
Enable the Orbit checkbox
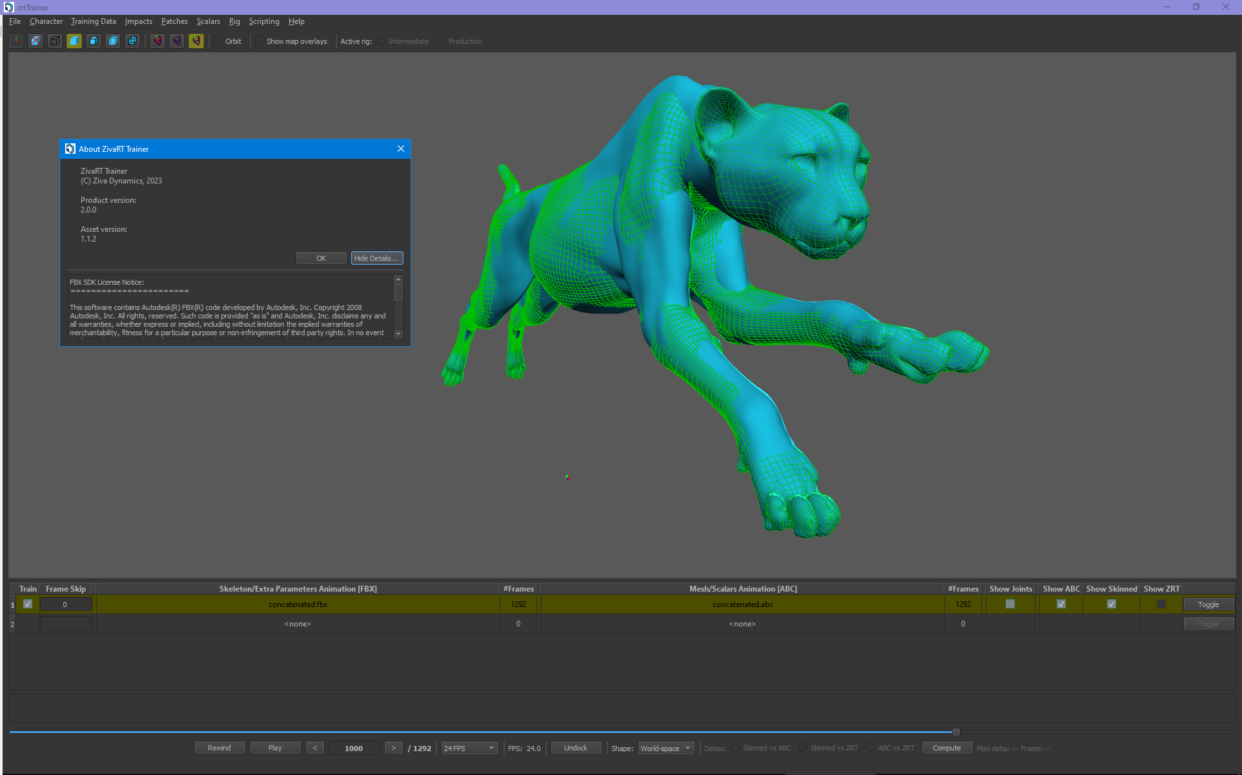tap(219, 41)
